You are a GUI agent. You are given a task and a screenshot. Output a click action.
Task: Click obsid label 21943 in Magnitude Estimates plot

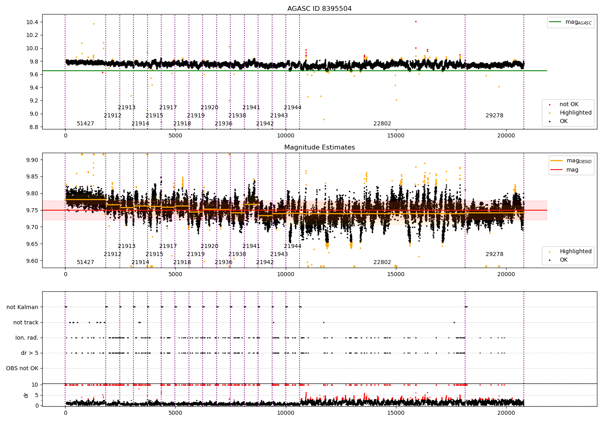pyautogui.click(x=279, y=254)
